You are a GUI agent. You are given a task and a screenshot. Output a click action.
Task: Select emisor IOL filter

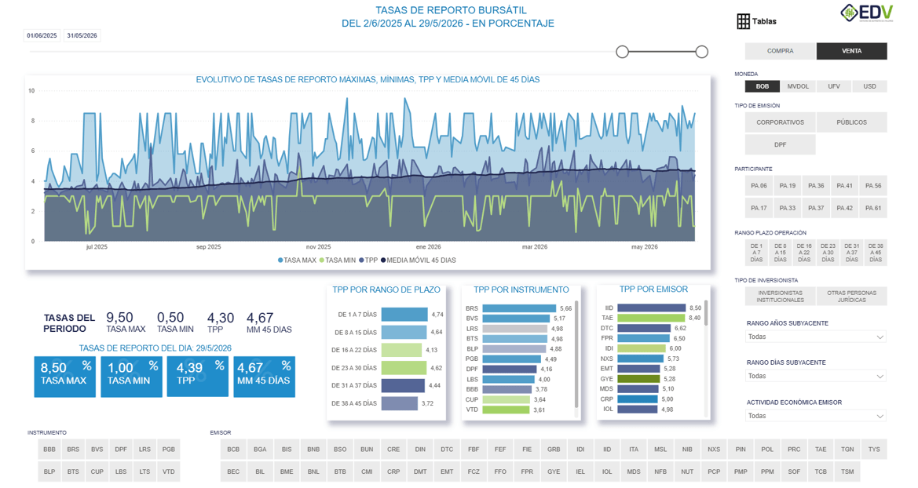[607, 472]
